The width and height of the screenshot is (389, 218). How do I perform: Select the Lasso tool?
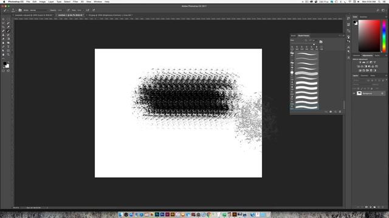[3, 23]
